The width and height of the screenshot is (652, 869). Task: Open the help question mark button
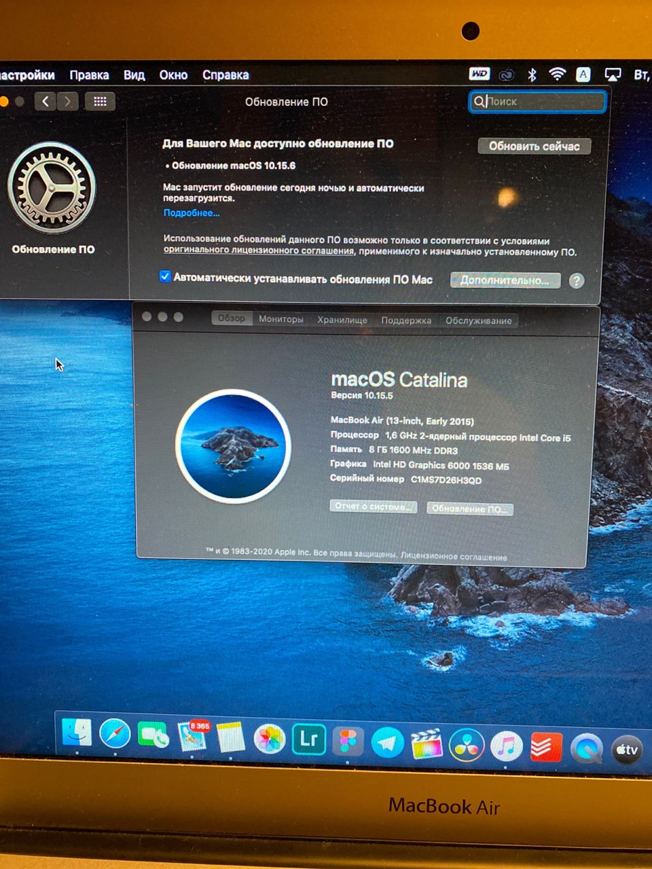[x=576, y=280]
